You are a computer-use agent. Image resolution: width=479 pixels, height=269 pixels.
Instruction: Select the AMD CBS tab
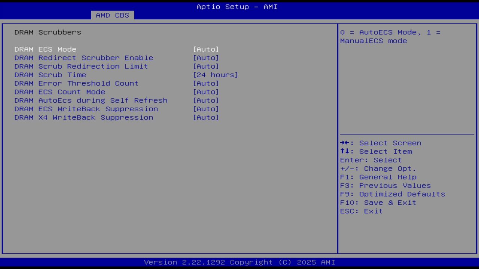[x=112, y=15]
